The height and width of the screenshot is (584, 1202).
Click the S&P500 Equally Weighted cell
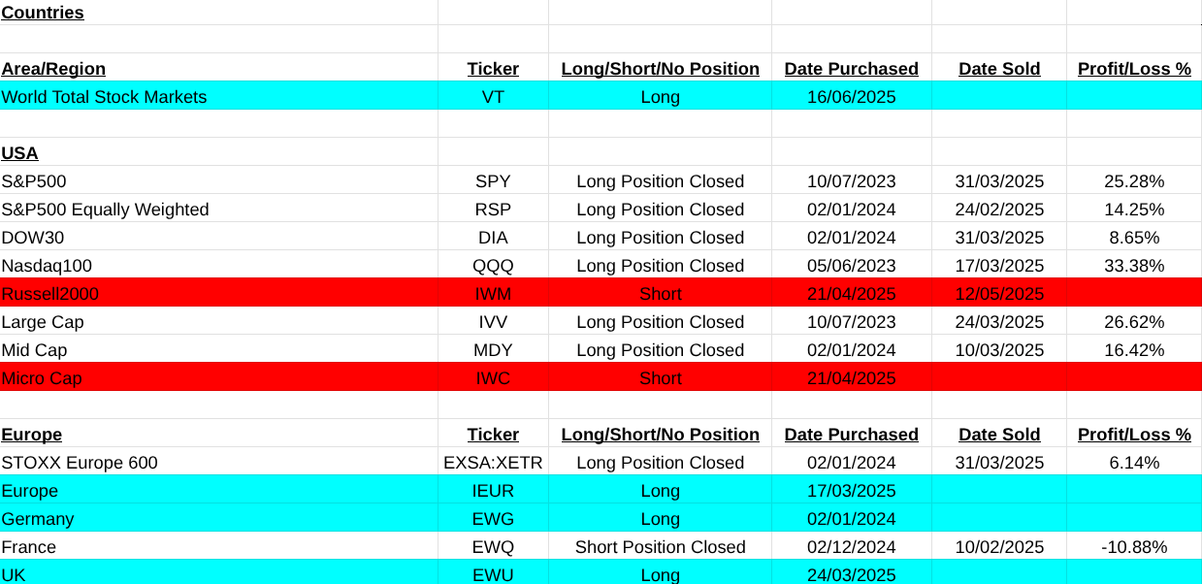click(105, 210)
